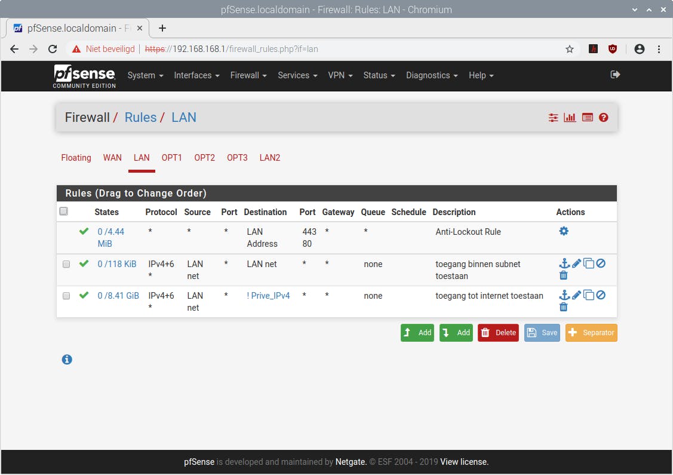Image resolution: width=673 pixels, height=475 pixels.
Task: Copy 'toegang binnen subnet toestaan' rule
Action: 588,263
